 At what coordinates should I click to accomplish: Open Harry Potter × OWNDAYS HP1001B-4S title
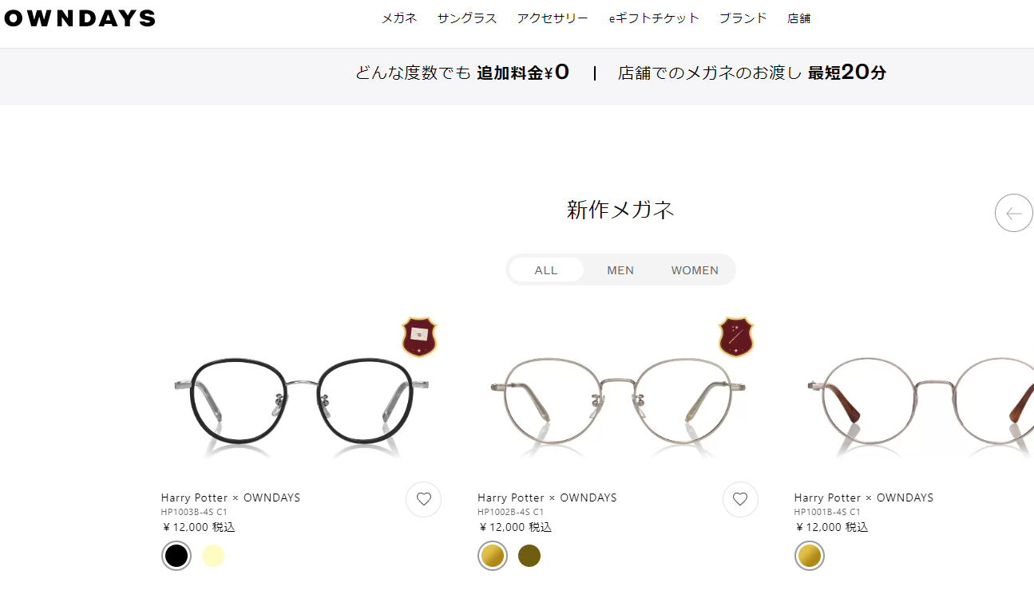[x=864, y=498]
